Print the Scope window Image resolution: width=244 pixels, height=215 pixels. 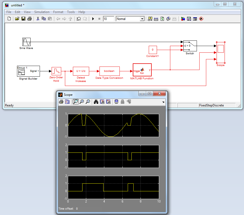(x=61, y=102)
